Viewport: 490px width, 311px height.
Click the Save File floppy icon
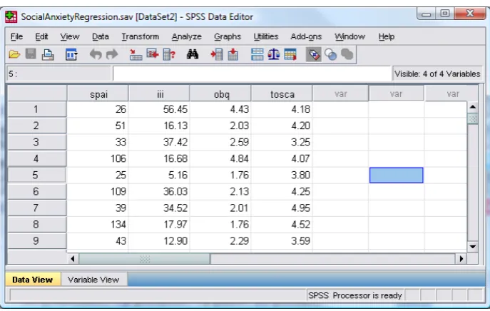[x=31, y=54]
